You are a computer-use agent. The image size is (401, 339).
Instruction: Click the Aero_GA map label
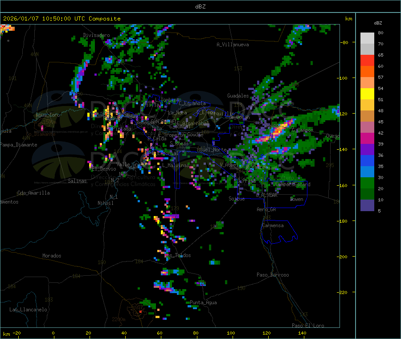(x=266, y=209)
